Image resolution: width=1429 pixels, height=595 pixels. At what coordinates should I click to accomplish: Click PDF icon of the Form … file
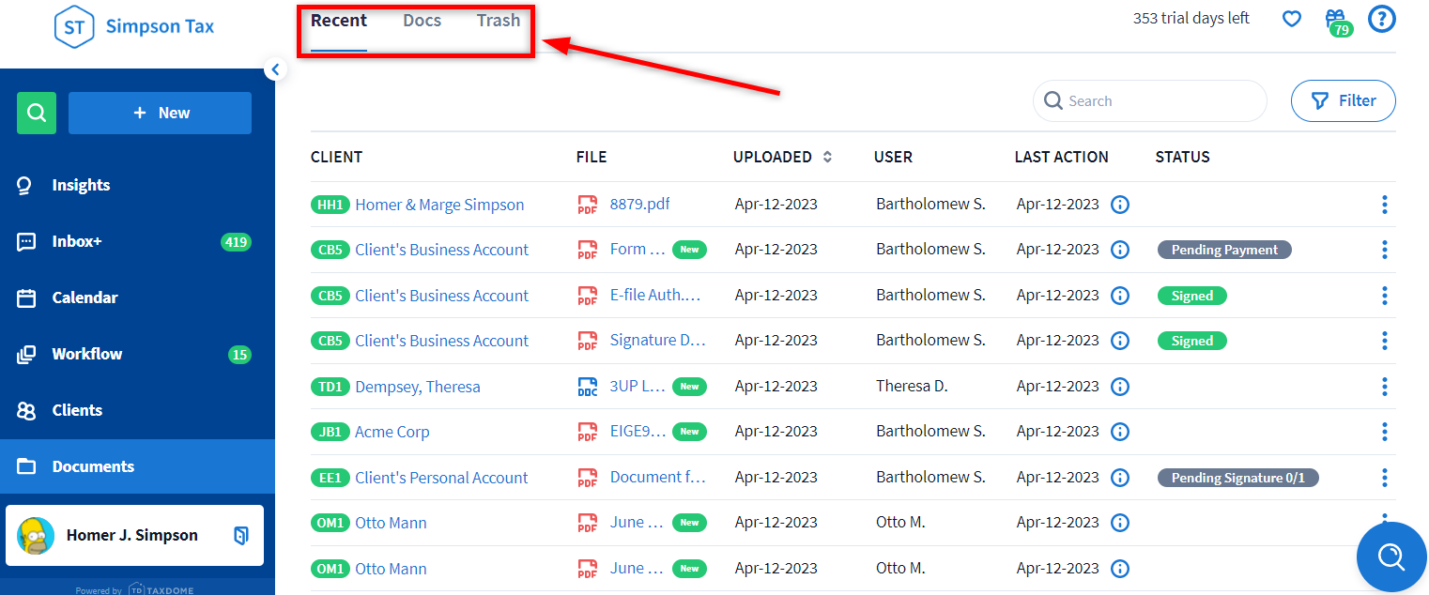tap(588, 250)
